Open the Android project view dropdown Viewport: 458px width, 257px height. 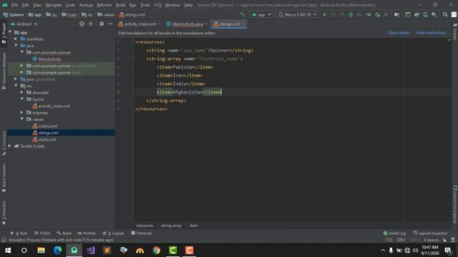pos(24,24)
